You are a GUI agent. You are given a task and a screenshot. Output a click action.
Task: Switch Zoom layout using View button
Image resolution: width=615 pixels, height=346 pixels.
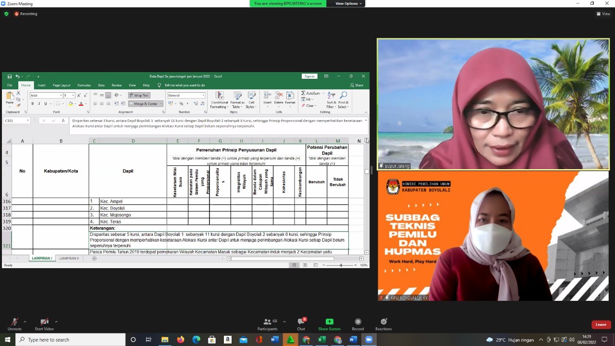[x=603, y=14]
